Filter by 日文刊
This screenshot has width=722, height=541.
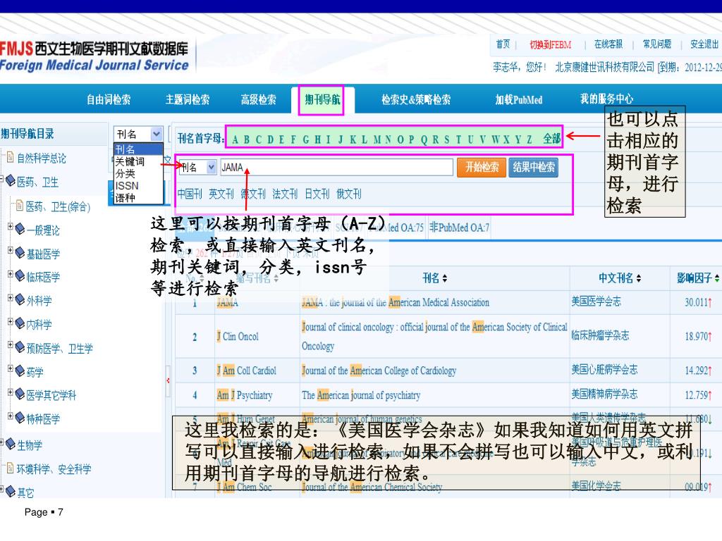[x=317, y=194]
